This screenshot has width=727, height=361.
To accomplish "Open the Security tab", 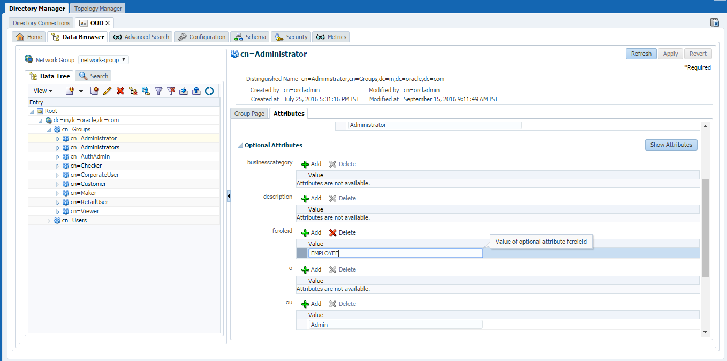I will pos(291,37).
